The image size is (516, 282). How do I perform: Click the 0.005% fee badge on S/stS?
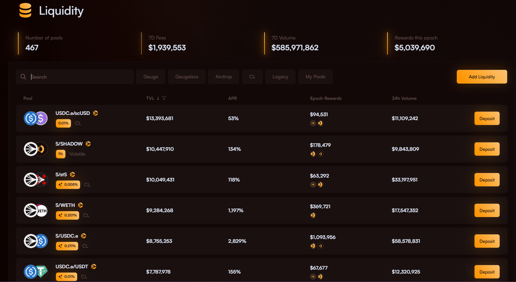(68, 185)
